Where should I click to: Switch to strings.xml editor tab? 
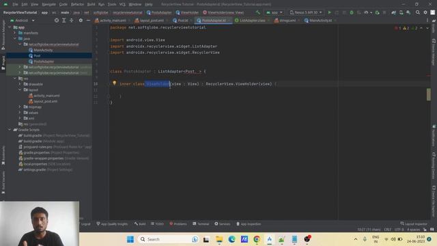(287, 20)
